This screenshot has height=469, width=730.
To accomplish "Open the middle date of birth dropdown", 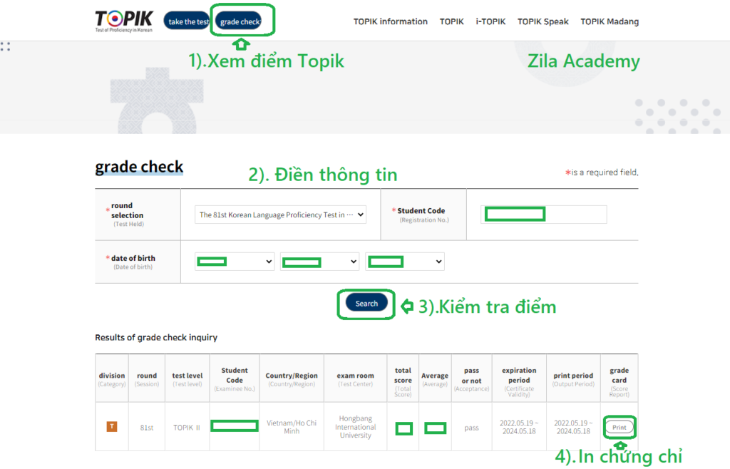I will [x=320, y=262].
